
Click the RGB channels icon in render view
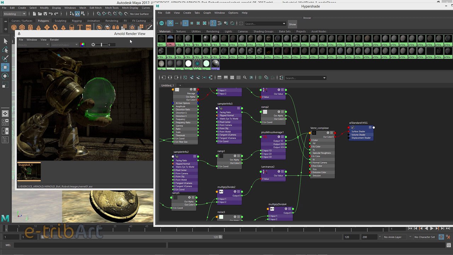[x=82, y=45]
